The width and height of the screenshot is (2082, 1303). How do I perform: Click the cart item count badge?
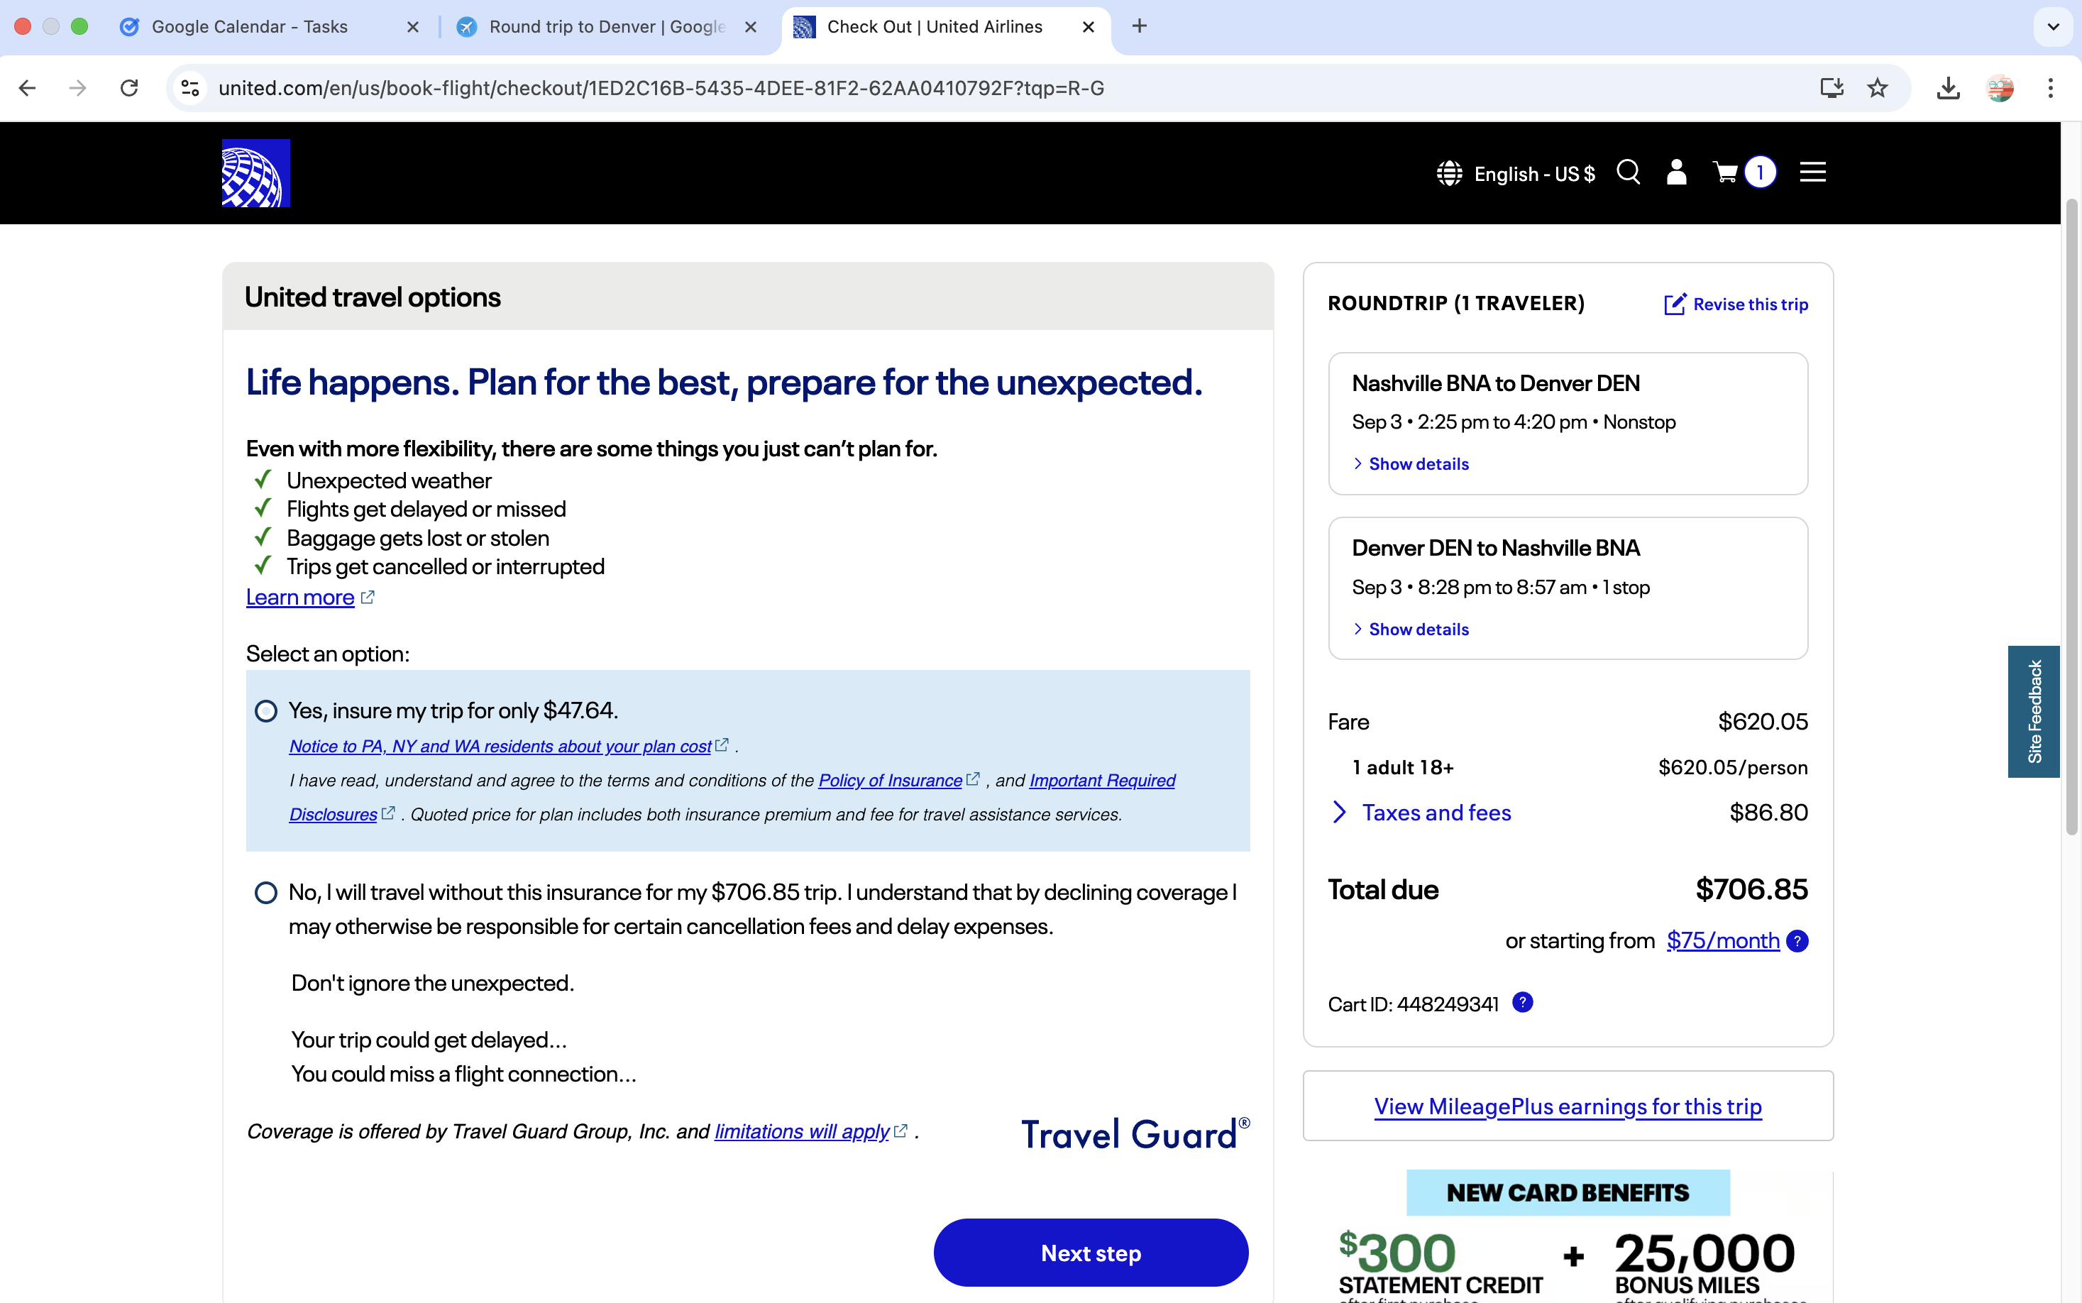click(1761, 172)
